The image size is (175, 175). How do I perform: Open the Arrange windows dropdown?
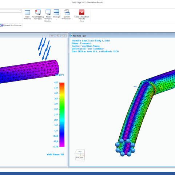click(x=56, y=15)
